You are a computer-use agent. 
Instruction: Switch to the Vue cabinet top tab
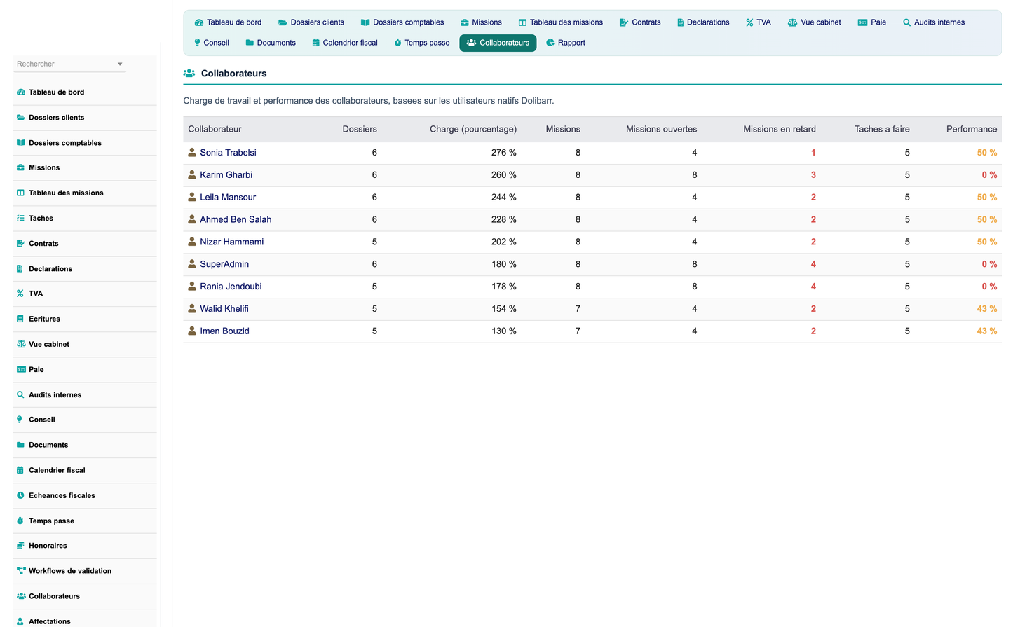tap(815, 22)
